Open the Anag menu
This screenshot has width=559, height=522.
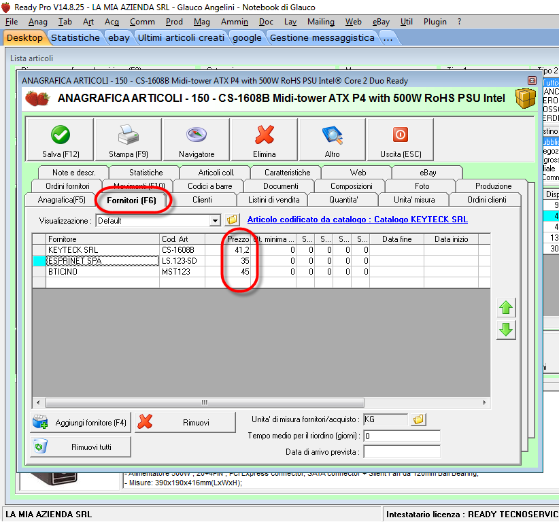point(38,22)
